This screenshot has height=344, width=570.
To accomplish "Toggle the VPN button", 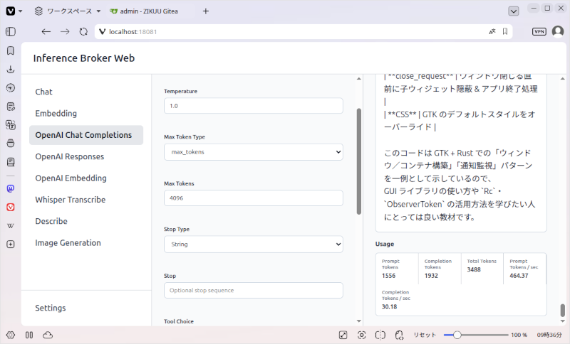I will click(539, 31).
